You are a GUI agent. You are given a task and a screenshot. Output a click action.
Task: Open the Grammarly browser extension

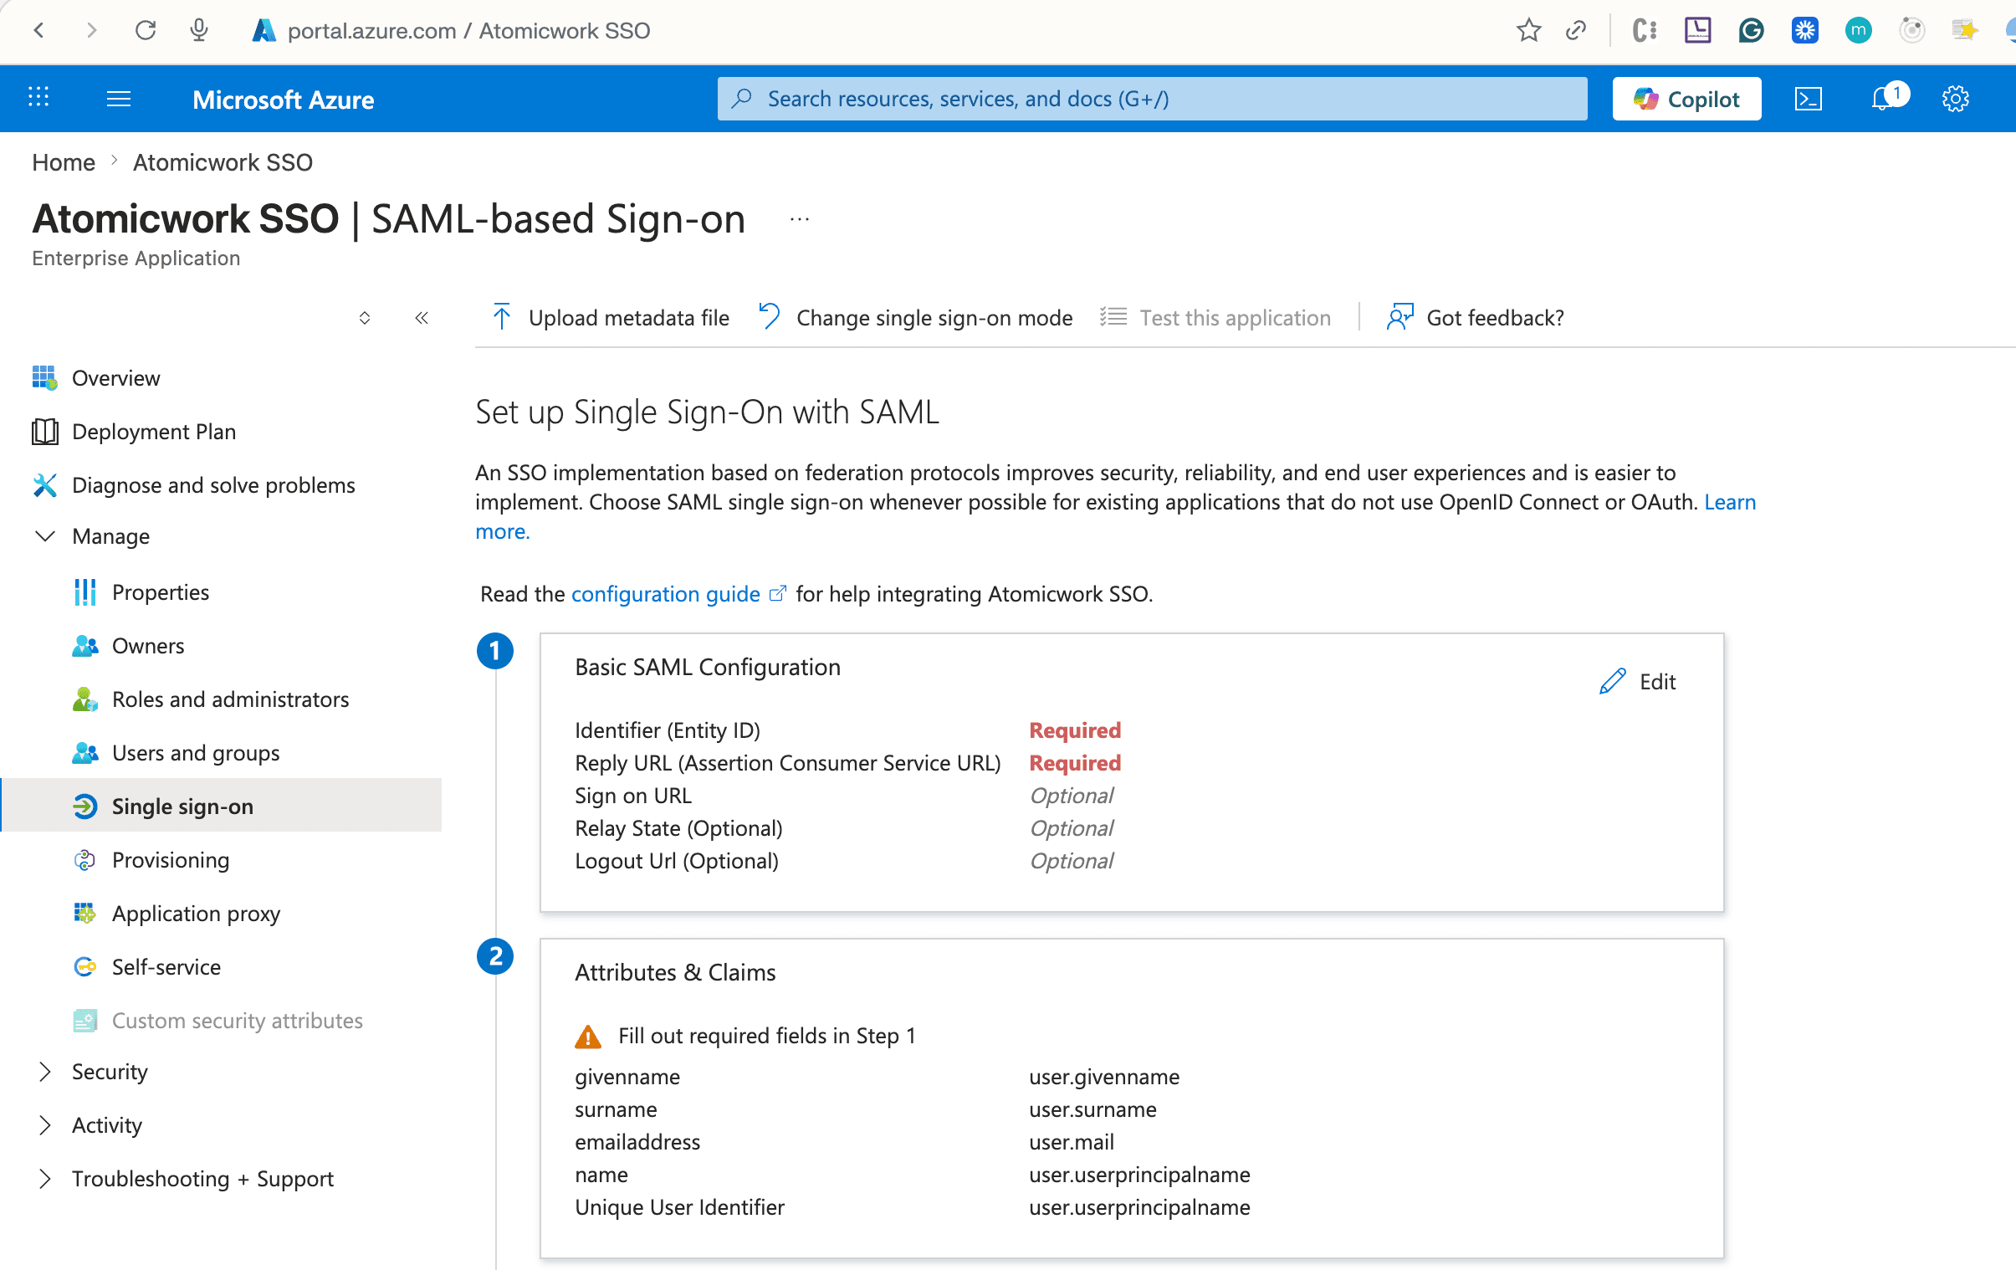click(1751, 31)
